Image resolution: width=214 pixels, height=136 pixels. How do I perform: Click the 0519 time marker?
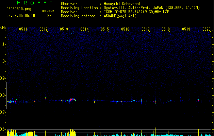(x=186, y=29)
